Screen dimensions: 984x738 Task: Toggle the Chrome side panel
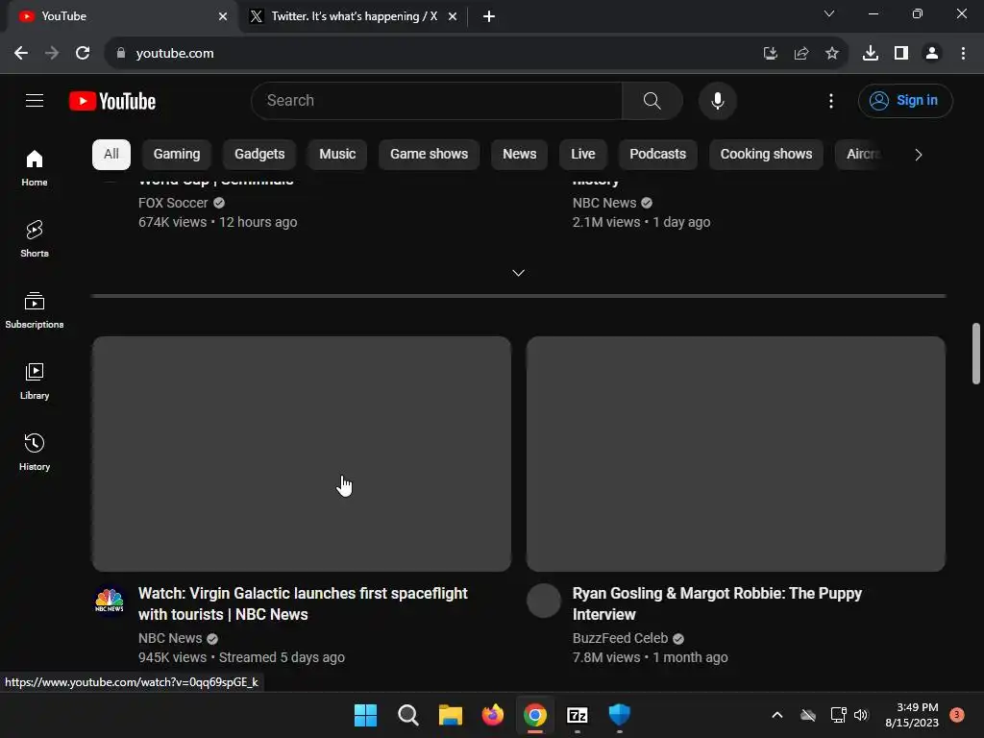tap(901, 54)
